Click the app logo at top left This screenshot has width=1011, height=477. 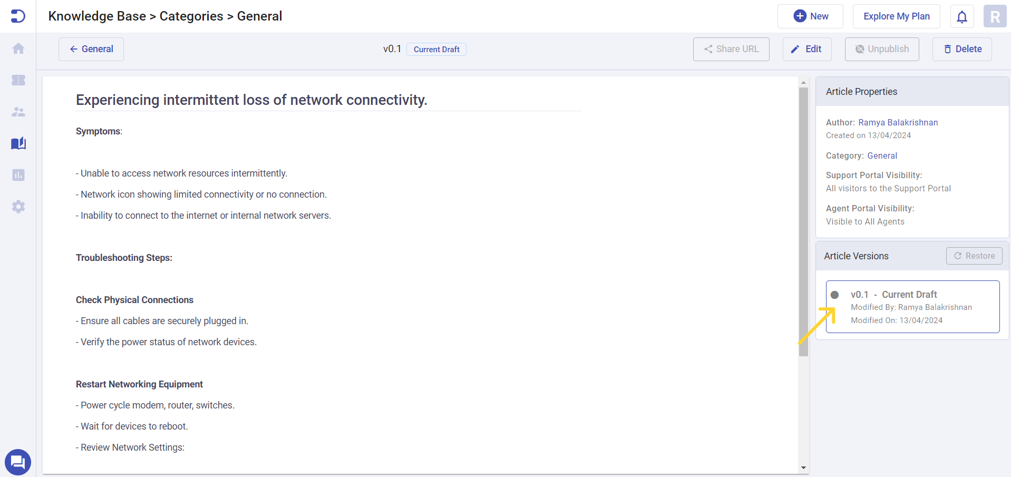(18, 16)
